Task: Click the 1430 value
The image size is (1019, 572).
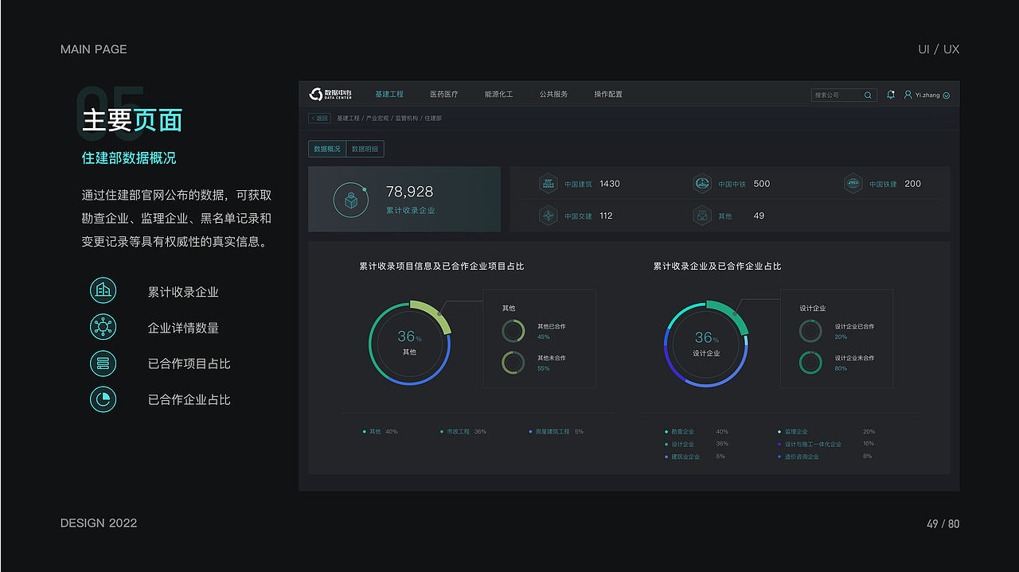Action: pyautogui.click(x=610, y=184)
